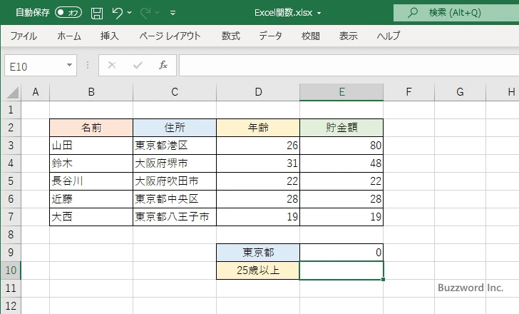Viewport: 519px width, 314px height.
Task: Click the formula bar Enter checkmark icon
Action: click(x=138, y=66)
